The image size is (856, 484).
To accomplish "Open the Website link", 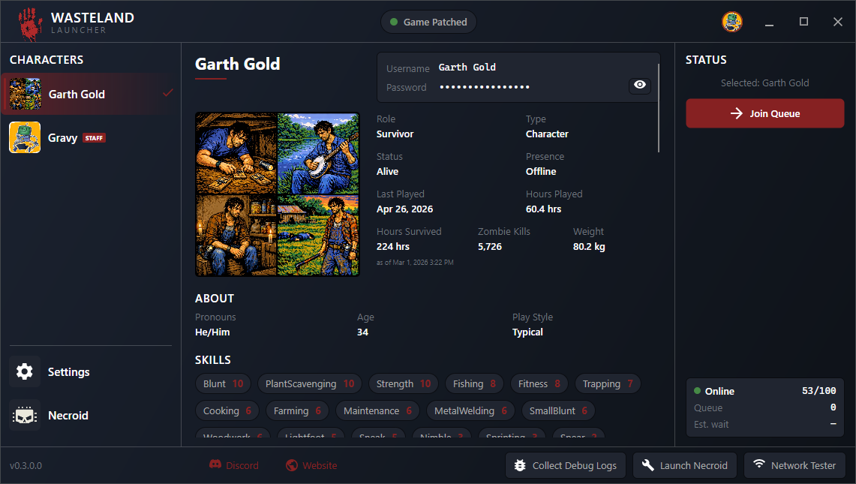I will [312, 465].
